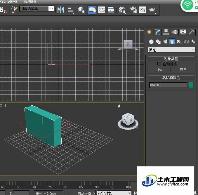198x195 pixels.
Task: Click the green Wi-Fi overlay icon
Action: click(188, 5)
